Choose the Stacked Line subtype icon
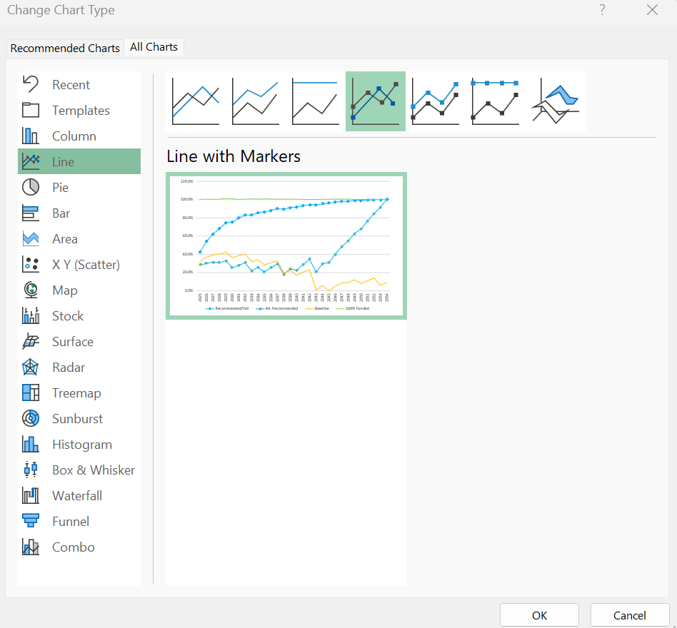 pyautogui.click(x=256, y=101)
